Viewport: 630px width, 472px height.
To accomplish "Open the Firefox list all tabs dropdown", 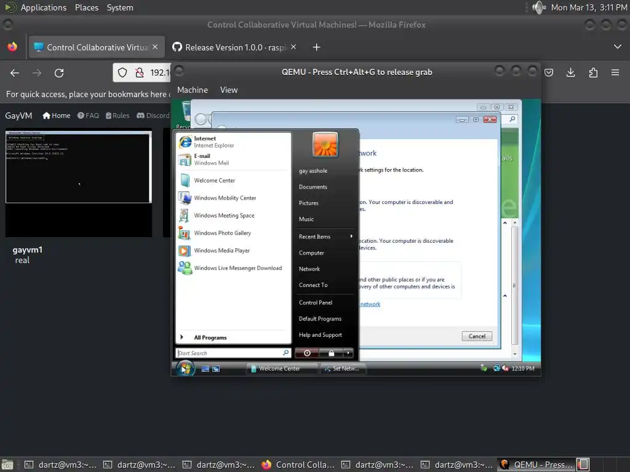I will pyautogui.click(x=618, y=47).
